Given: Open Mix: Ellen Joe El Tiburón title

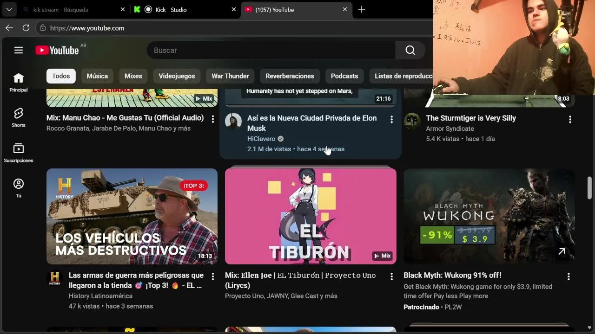Looking at the screenshot, I should pyautogui.click(x=300, y=280).
